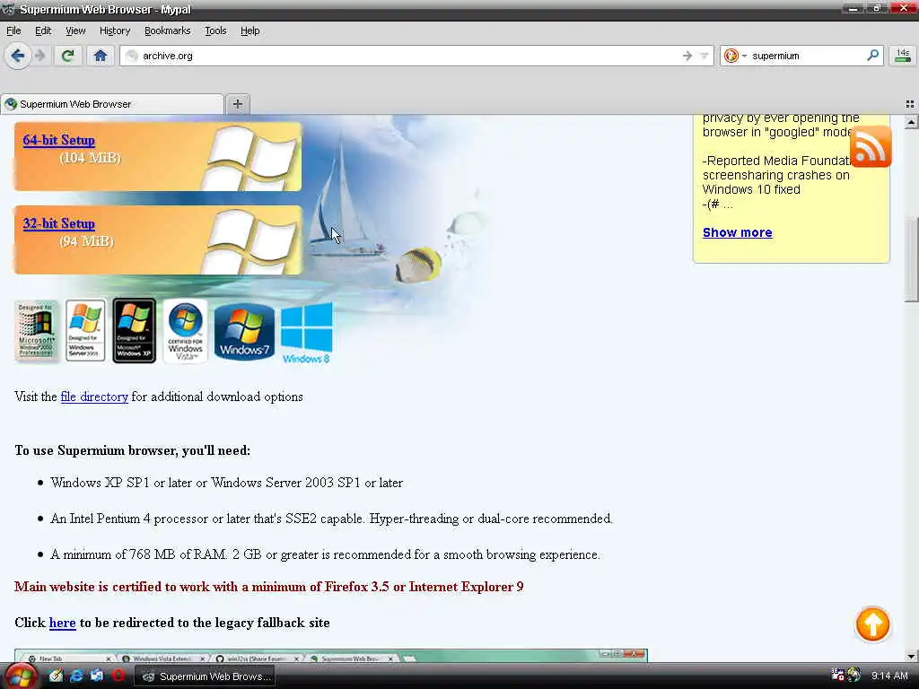Image resolution: width=919 pixels, height=689 pixels.
Task: Open the Help menu
Action: 249,31
